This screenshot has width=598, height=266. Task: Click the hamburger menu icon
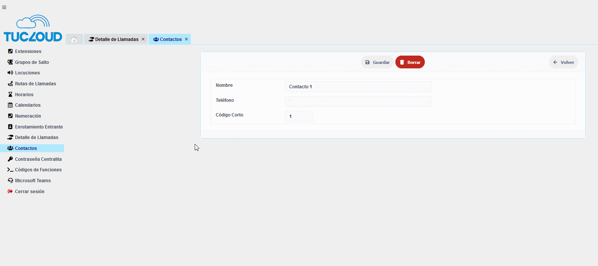click(x=4, y=8)
